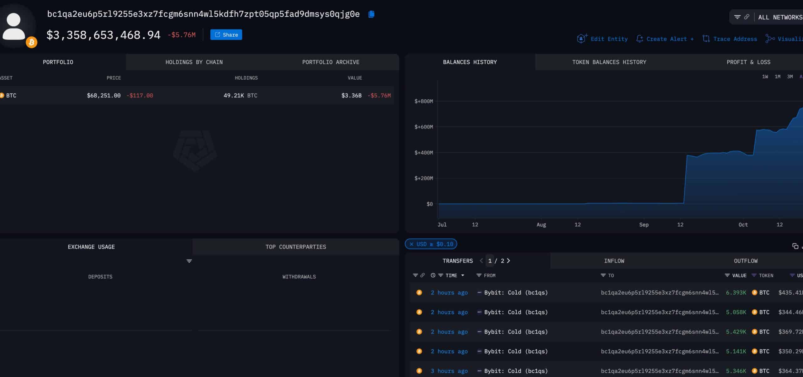The width and height of the screenshot is (803, 377).
Task: Click the filter icon under Exchange Usage
Action: tap(189, 261)
